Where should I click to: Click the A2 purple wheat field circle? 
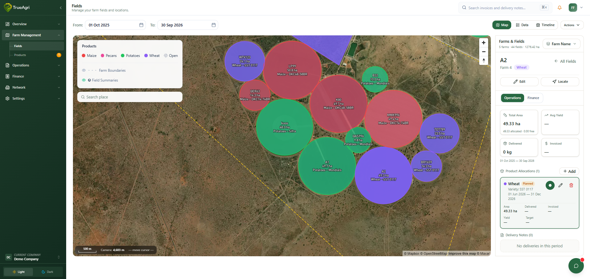(x=383, y=175)
